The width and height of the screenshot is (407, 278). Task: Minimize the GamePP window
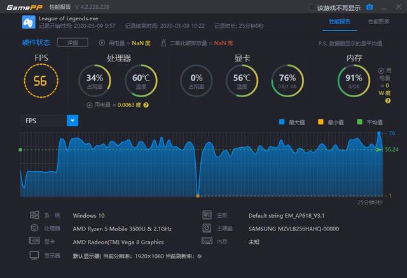point(383,8)
